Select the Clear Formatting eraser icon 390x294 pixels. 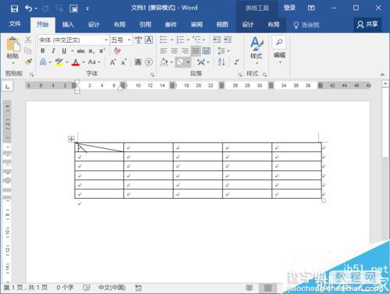tap(118, 51)
